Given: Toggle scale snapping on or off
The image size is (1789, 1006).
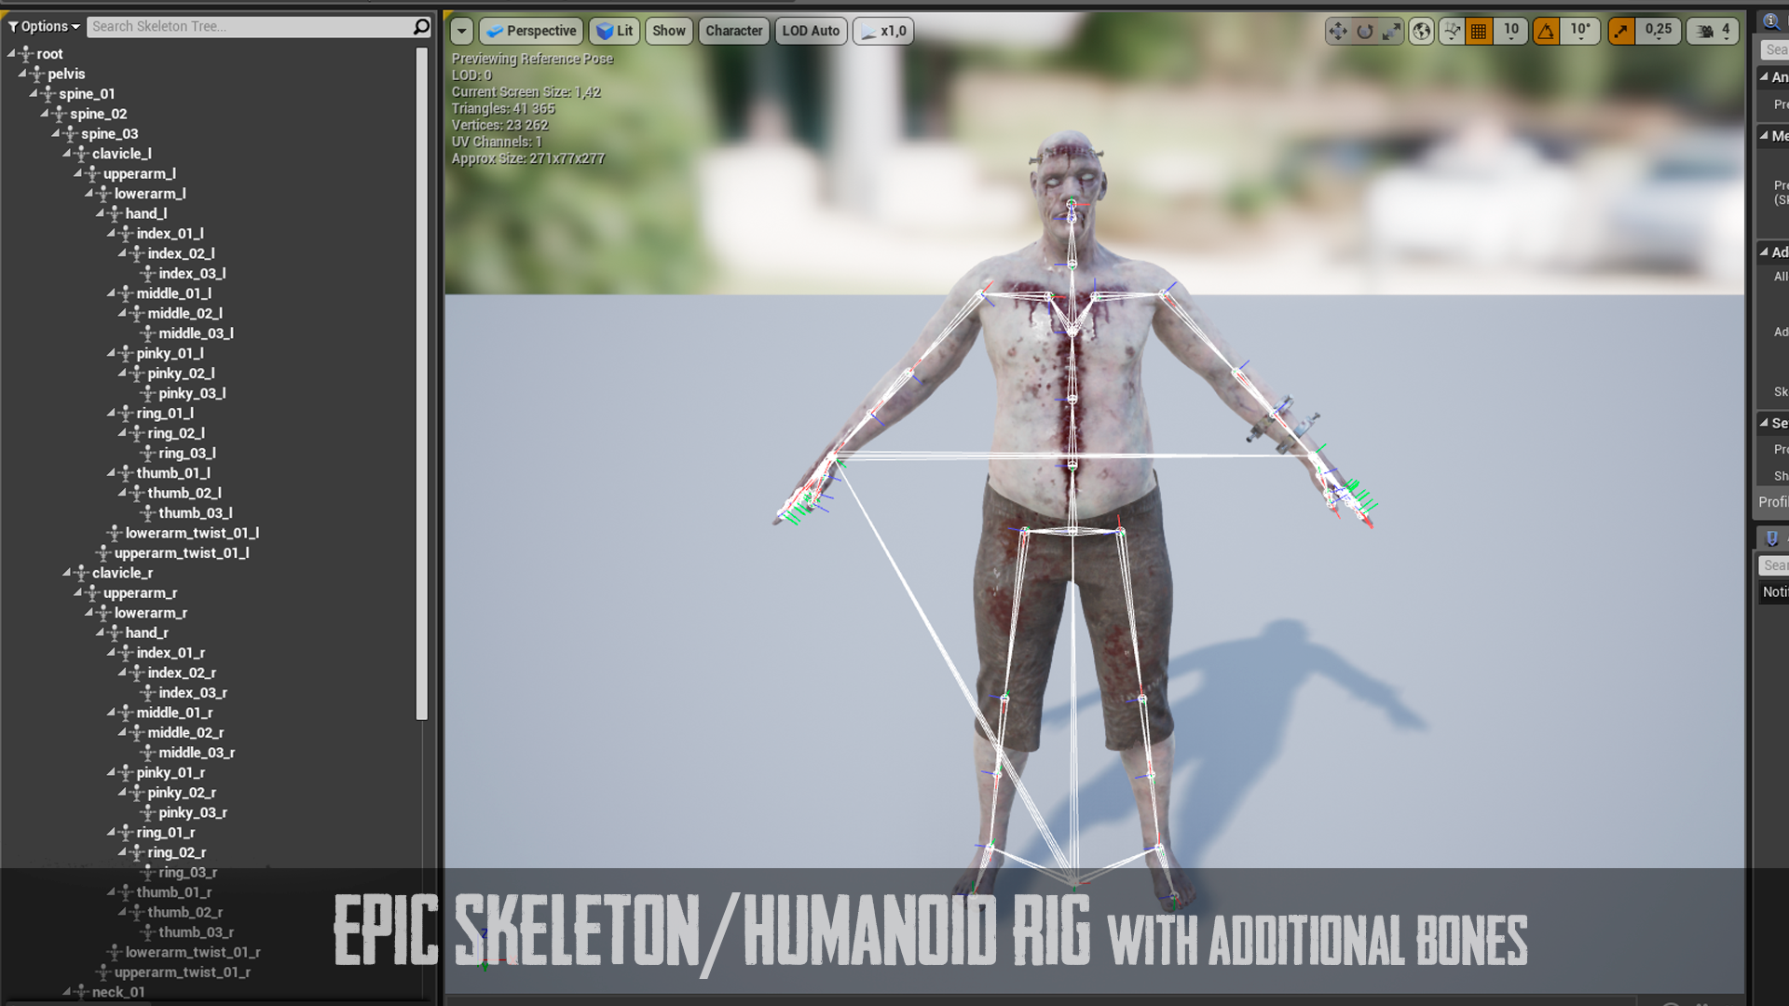Looking at the screenshot, I should (1622, 31).
